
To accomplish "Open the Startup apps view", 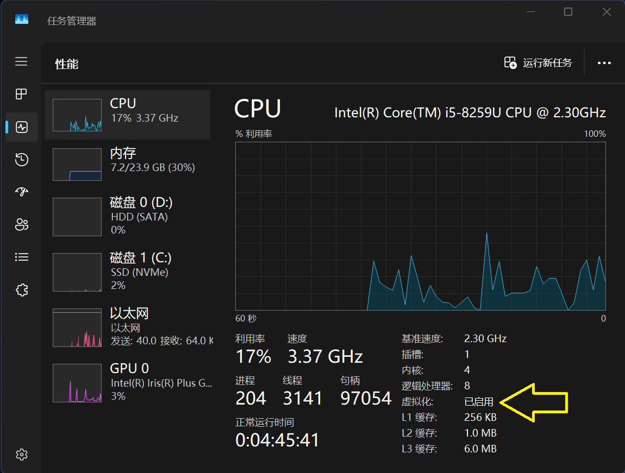I will pyautogui.click(x=21, y=192).
